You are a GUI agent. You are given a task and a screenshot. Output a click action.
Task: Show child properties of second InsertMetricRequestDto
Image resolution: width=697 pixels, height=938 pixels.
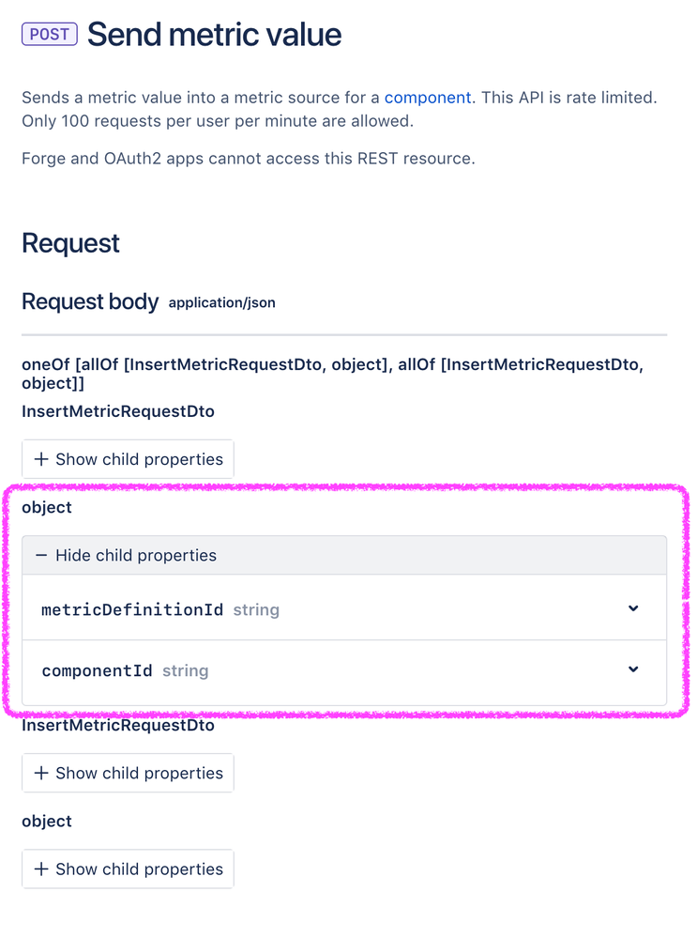coord(128,773)
